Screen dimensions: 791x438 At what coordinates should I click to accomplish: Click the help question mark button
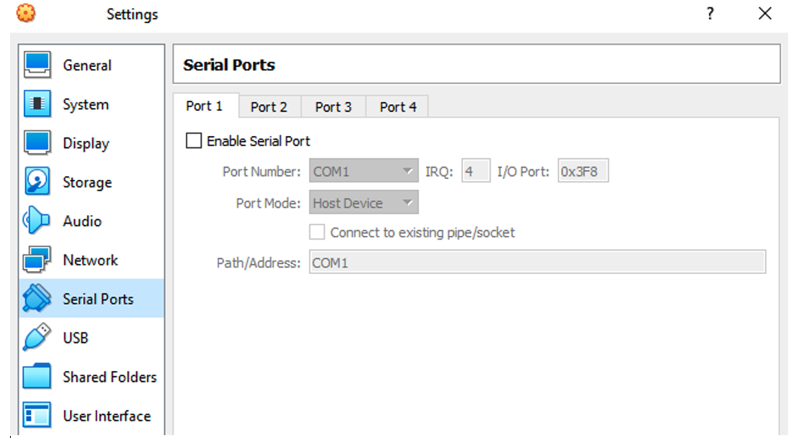click(710, 13)
